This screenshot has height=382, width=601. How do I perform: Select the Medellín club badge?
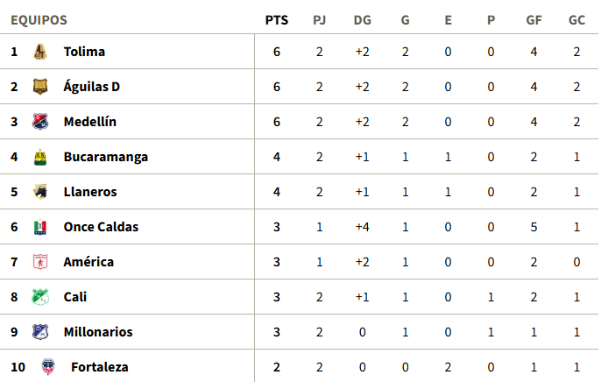click(x=40, y=122)
